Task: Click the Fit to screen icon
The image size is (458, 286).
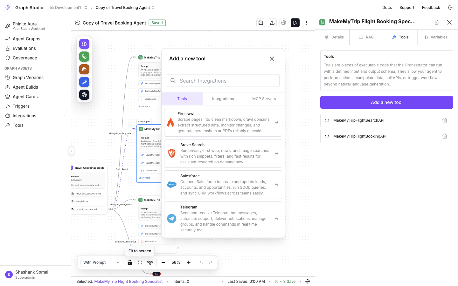Action: pyautogui.click(x=140, y=262)
